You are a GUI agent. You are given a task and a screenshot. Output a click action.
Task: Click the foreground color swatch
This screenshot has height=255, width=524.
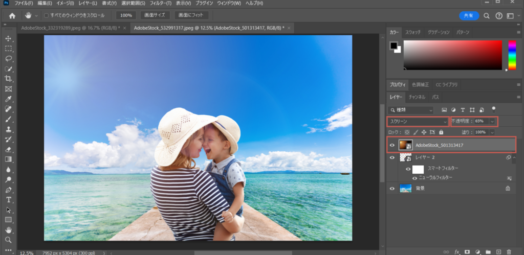pyautogui.click(x=394, y=46)
